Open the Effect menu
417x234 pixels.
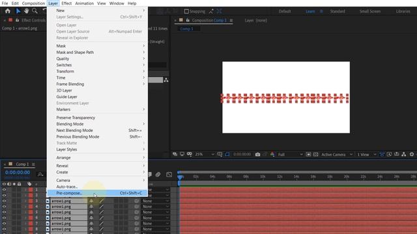pyautogui.click(x=66, y=3)
